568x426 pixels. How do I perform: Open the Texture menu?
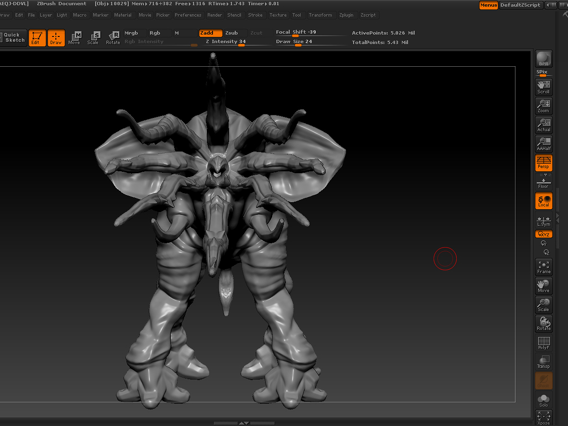point(278,15)
